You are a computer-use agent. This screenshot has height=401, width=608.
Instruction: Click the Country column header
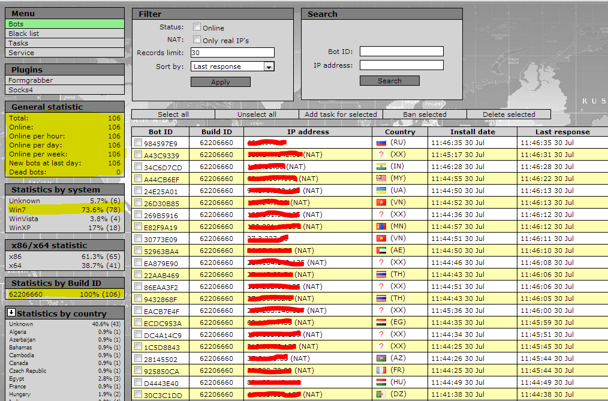(400, 132)
